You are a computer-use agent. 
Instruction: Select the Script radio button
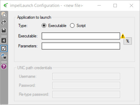point(72,25)
